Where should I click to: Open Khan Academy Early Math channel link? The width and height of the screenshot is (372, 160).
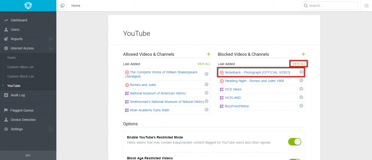(x=149, y=110)
